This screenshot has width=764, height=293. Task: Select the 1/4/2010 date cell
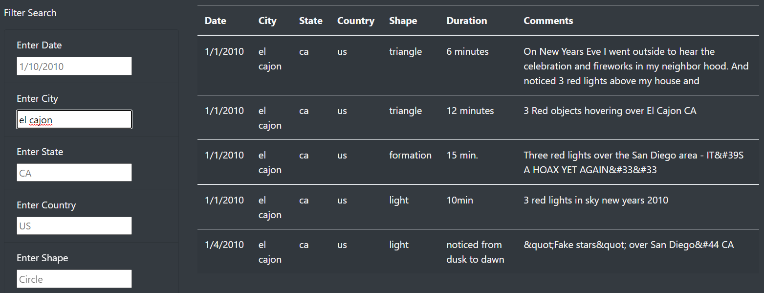click(x=224, y=245)
